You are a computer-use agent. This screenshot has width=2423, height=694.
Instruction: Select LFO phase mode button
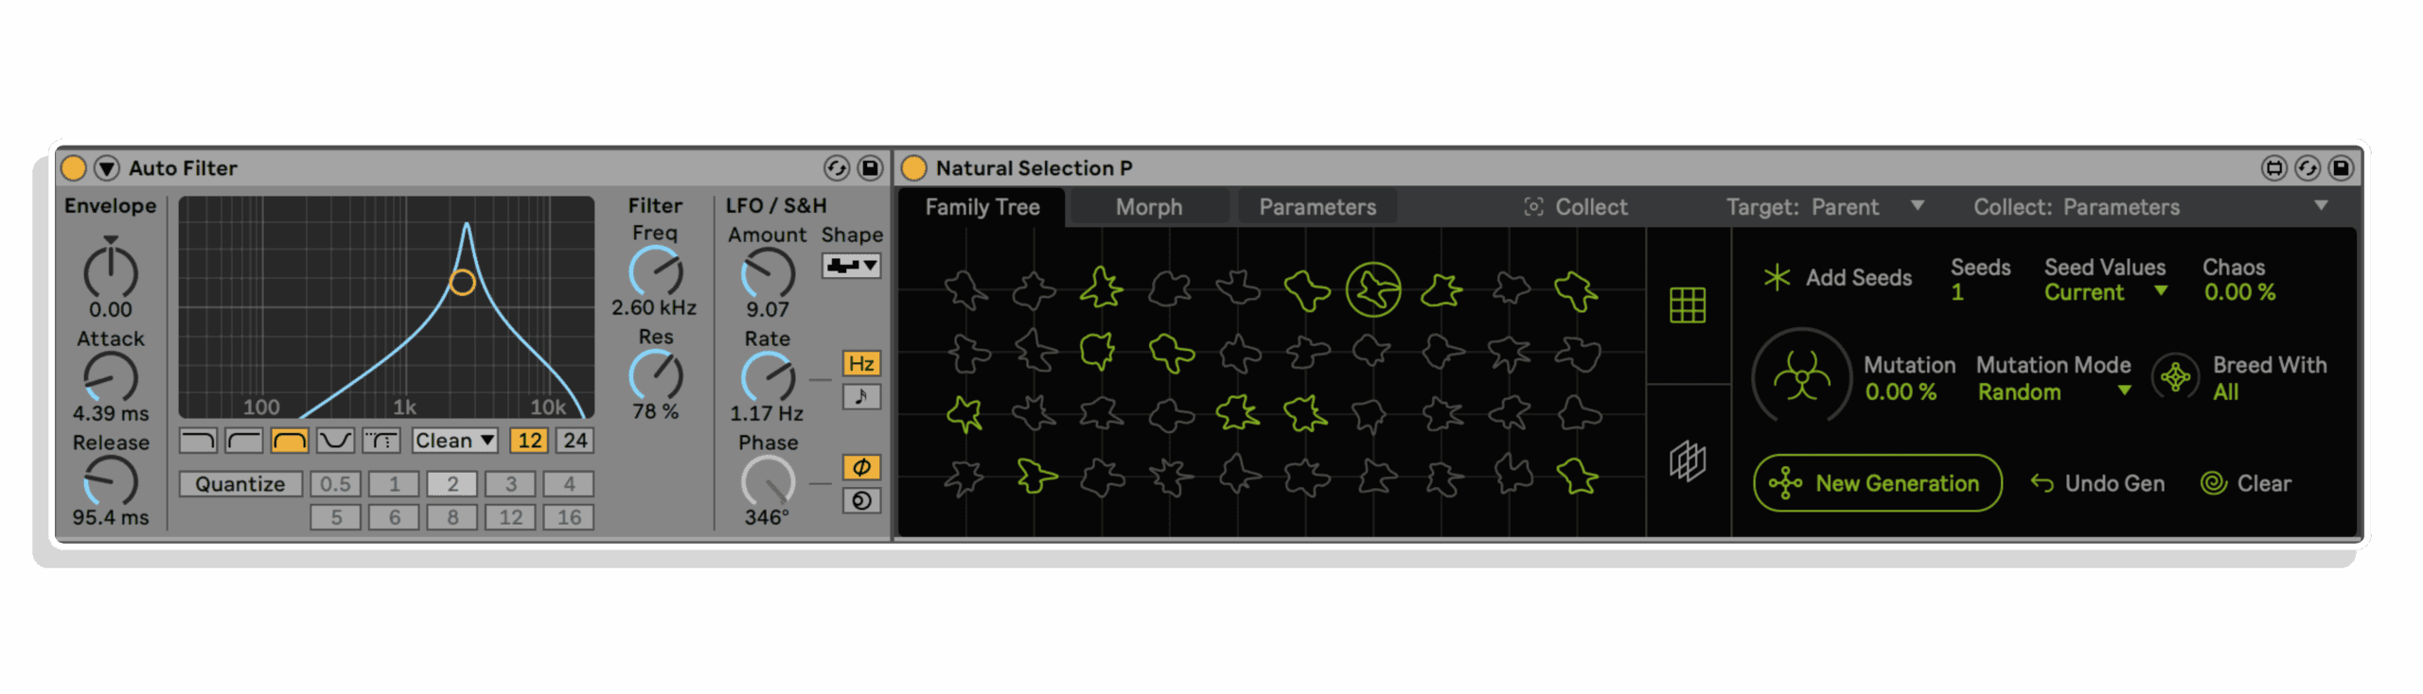pyautogui.click(x=861, y=467)
